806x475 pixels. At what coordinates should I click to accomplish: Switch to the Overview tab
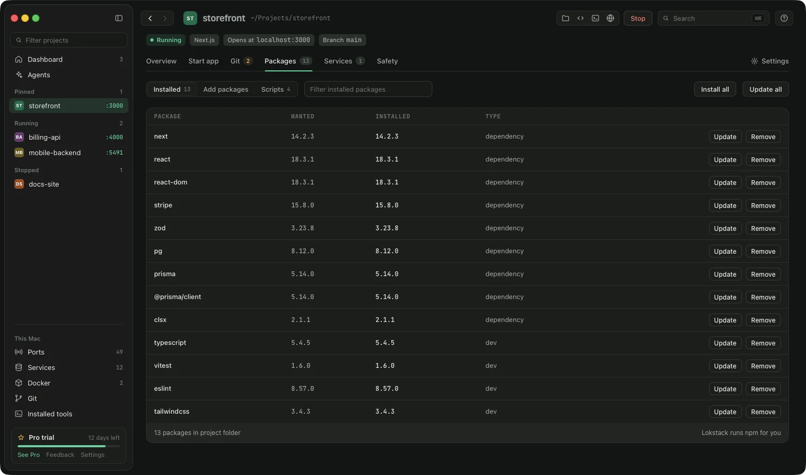tap(161, 61)
